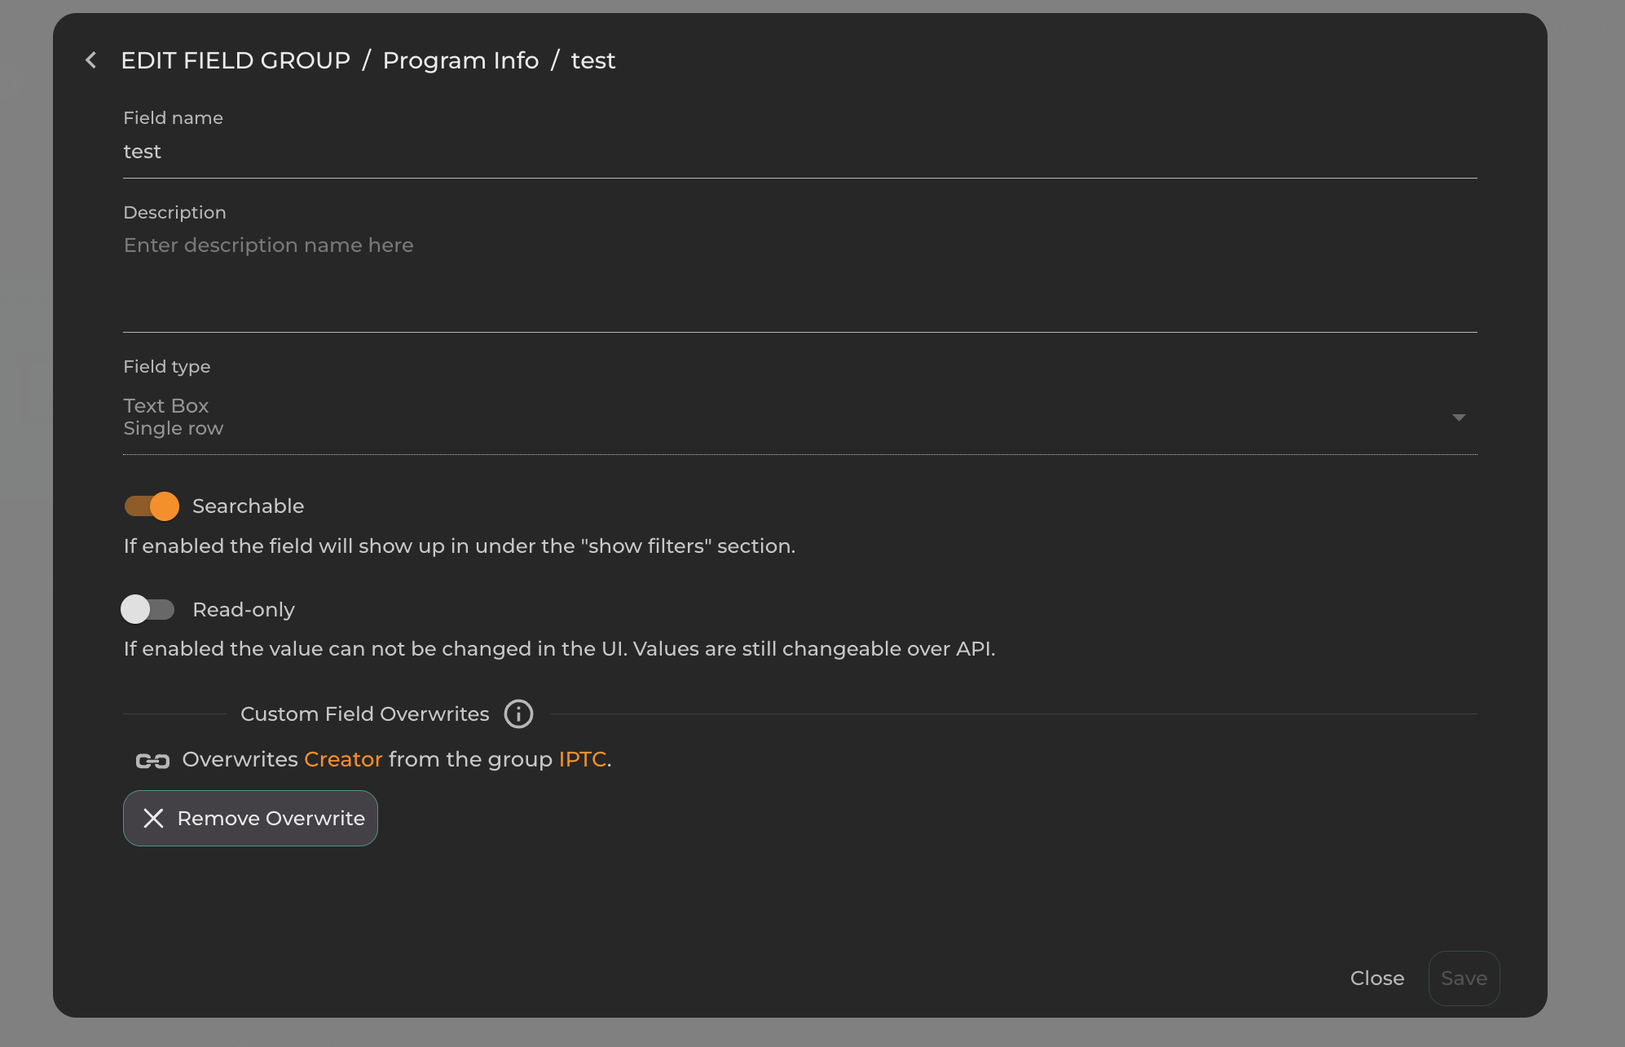
Task: Open the orange IPTC group link
Action: (x=582, y=760)
